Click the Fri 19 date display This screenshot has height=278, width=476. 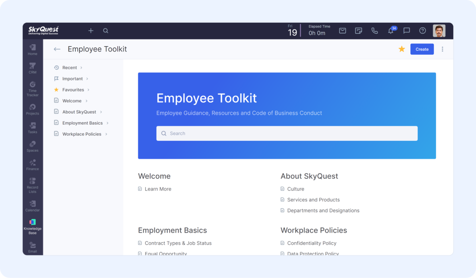(x=292, y=31)
